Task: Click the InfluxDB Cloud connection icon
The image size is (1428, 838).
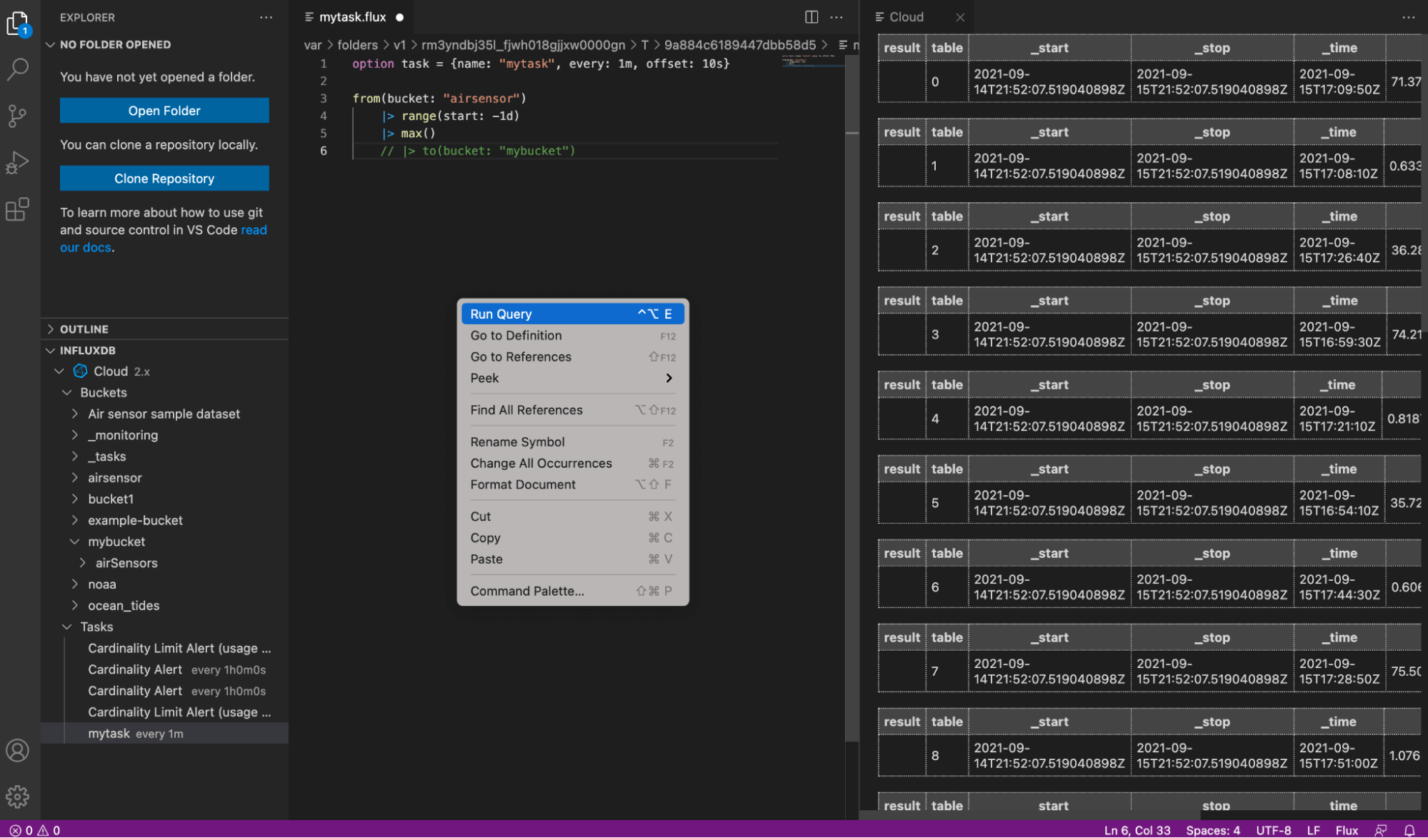Action: tap(81, 371)
